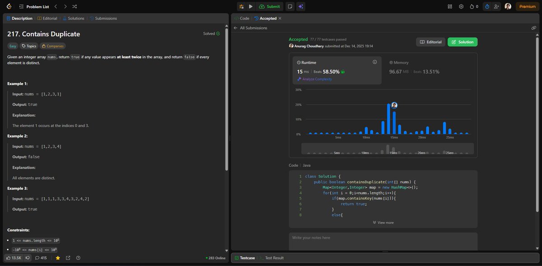542x266 pixels.
Task: Click the Premium button
Action: pyautogui.click(x=528, y=6)
